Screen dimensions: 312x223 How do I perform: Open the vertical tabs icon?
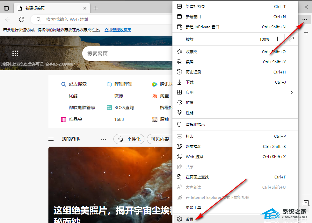6,8
